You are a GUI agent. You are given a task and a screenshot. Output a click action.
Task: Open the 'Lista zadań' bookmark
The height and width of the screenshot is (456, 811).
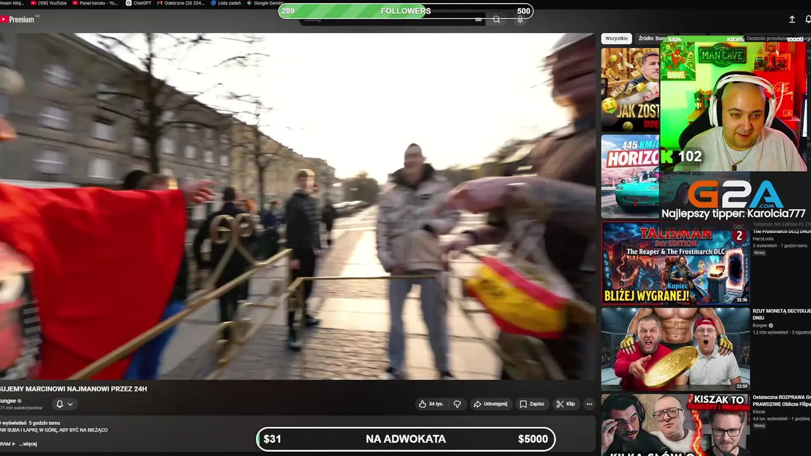pos(226,3)
